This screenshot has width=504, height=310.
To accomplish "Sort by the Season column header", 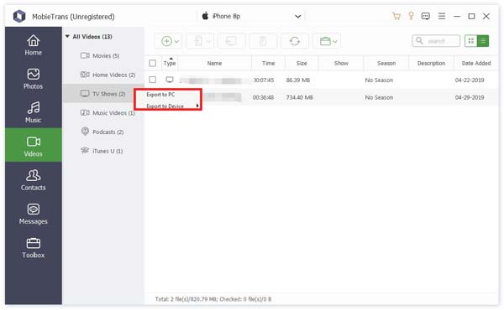I will [386, 63].
